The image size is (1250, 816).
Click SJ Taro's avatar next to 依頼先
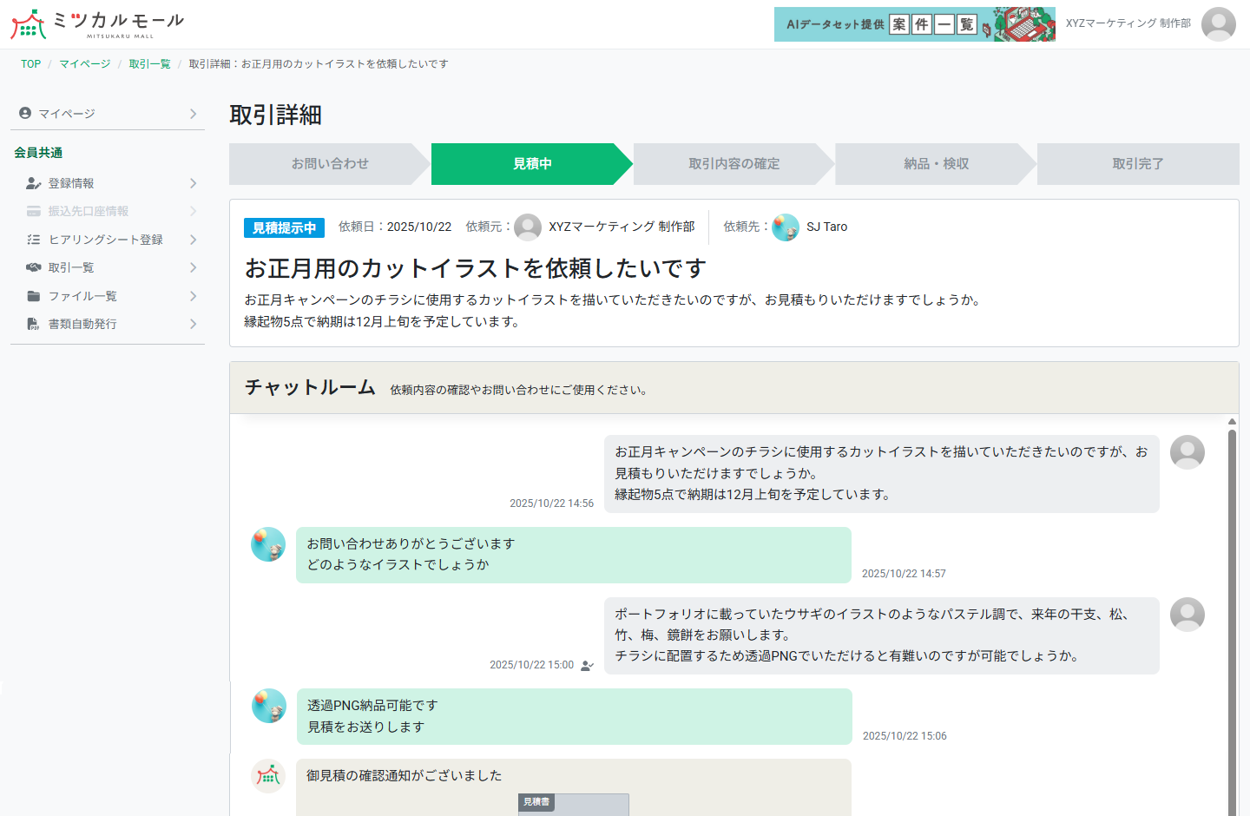point(786,227)
